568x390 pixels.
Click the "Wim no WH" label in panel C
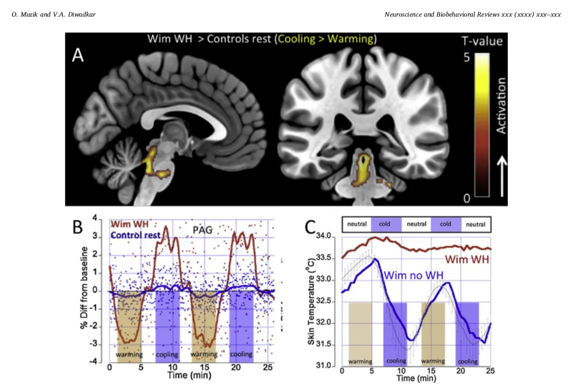[413, 275]
